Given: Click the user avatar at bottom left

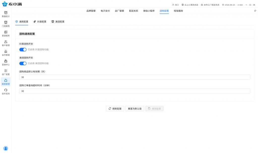Looking at the screenshot, I should (x=6, y=148).
